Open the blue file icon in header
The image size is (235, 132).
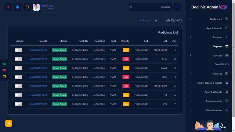[x=18, y=7]
